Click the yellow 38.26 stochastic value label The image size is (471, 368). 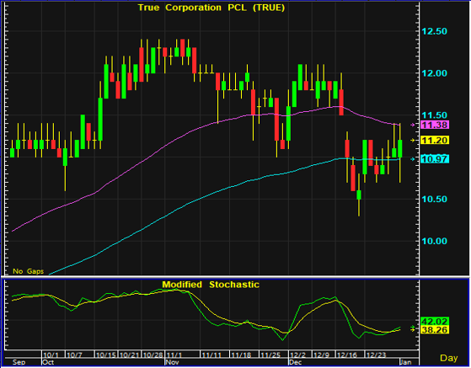coord(436,330)
